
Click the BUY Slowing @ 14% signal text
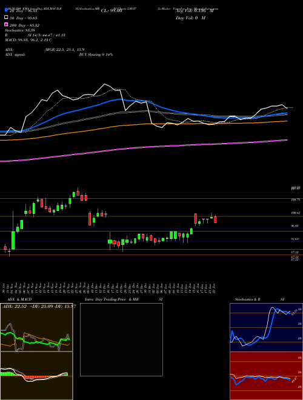(x=96, y=55)
